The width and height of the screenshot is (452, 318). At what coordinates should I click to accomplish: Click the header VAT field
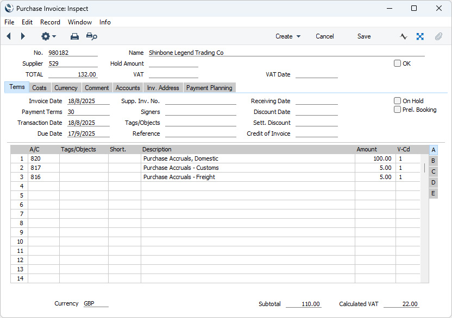pyautogui.click(x=173, y=74)
